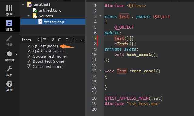Click the tst_test.cpp file icon

pos(40,22)
